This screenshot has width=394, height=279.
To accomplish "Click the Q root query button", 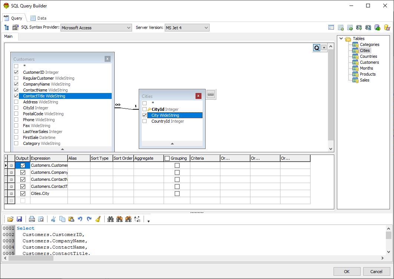I will [x=316, y=48].
